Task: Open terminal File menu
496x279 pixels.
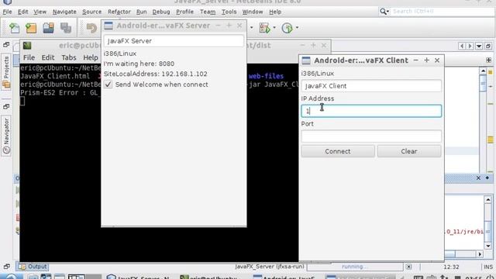Action: pyautogui.click(x=29, y=57)
